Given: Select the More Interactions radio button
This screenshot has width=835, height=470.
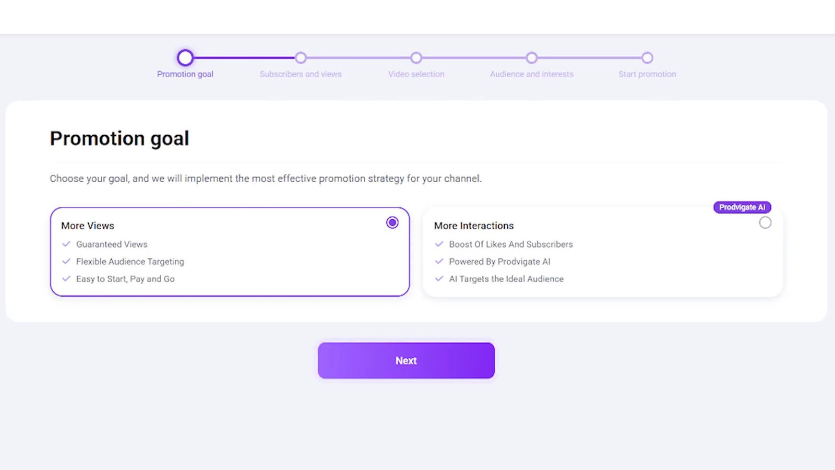Looking at the screenshot, I should point(765,222).
